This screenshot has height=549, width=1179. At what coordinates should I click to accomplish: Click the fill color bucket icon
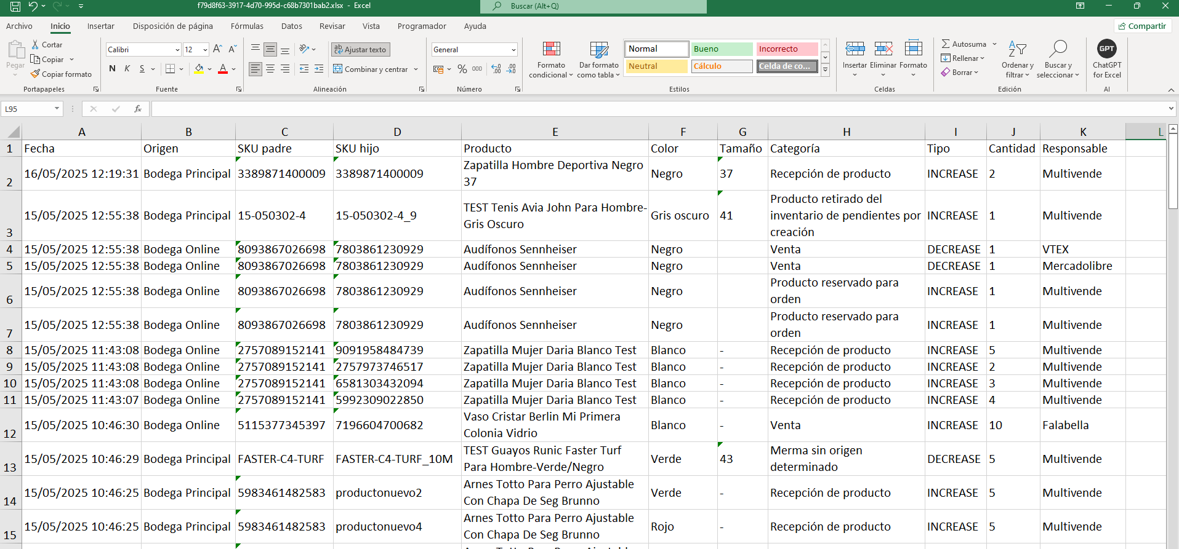[x=199, y=69]
